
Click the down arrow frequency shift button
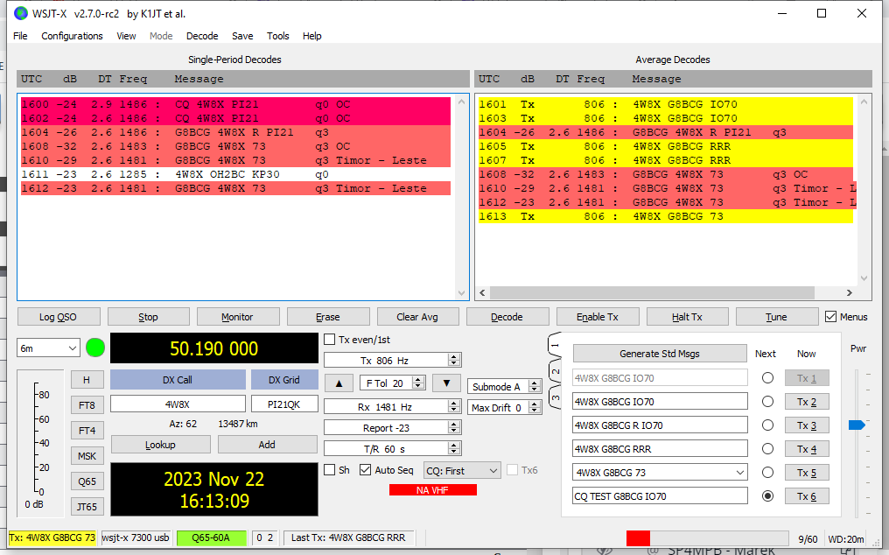click(x=446, y=383)
